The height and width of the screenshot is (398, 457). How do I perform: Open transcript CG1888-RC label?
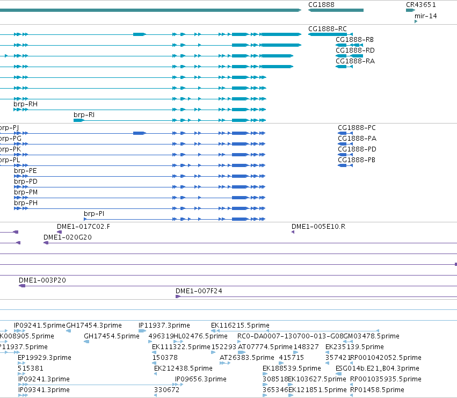tap(328, 29)
